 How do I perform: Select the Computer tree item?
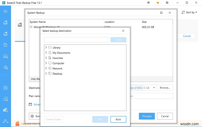coord(58,63)
